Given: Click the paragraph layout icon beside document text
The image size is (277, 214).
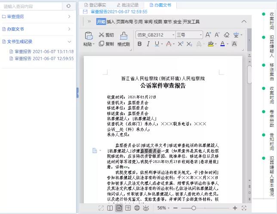Looking at the screenshot, I should click(95, 151).
